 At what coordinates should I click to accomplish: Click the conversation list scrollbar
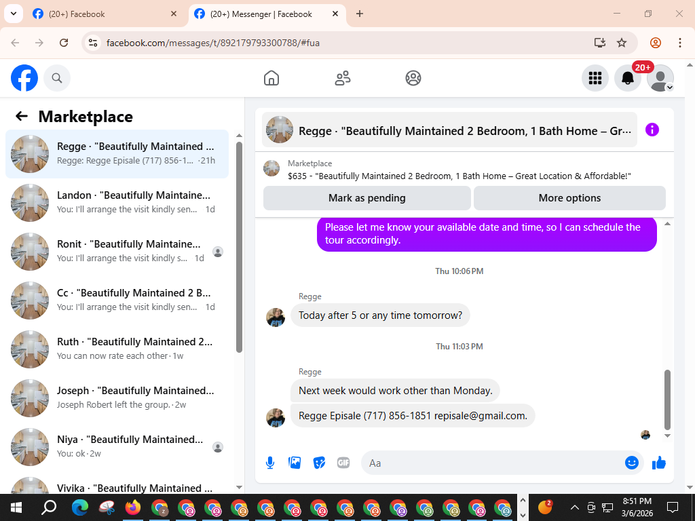240,247
